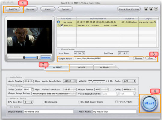Take a Snapshot of the preview
Image resolution: width=162 pixels, height=120 pixels.
[46, 57]
